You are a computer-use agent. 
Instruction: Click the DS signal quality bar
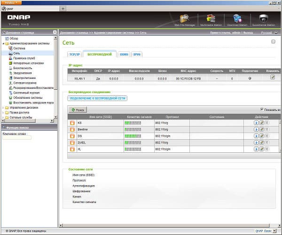tap(133, 136)
